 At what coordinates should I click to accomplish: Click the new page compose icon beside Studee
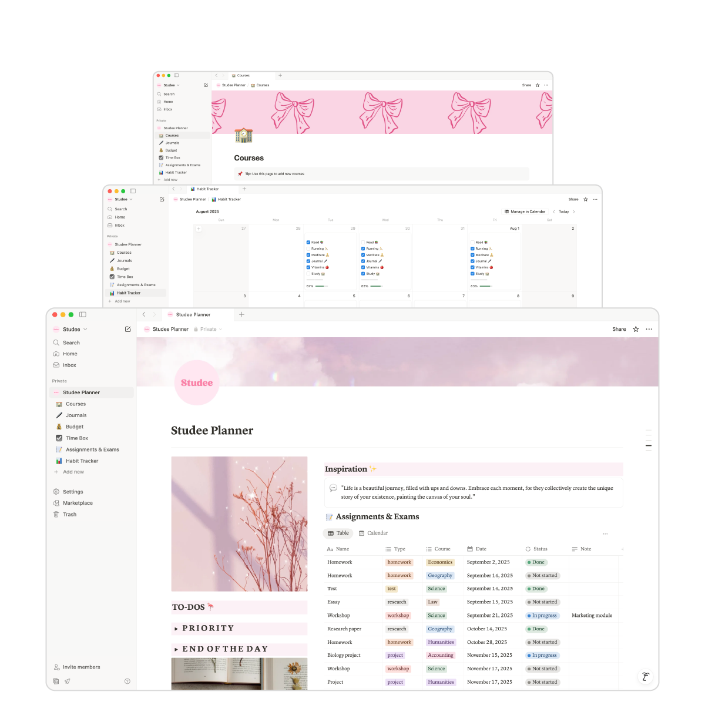click(127, 330)
